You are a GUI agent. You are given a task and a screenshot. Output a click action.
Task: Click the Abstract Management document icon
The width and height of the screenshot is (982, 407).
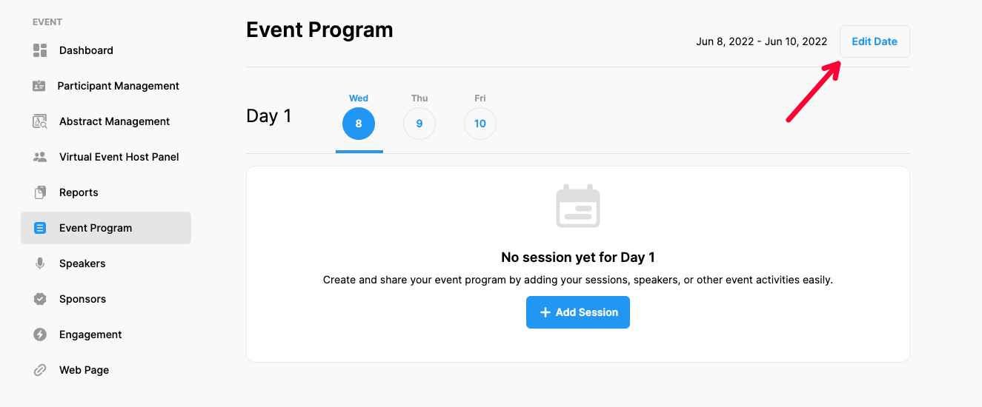[40, 121]
